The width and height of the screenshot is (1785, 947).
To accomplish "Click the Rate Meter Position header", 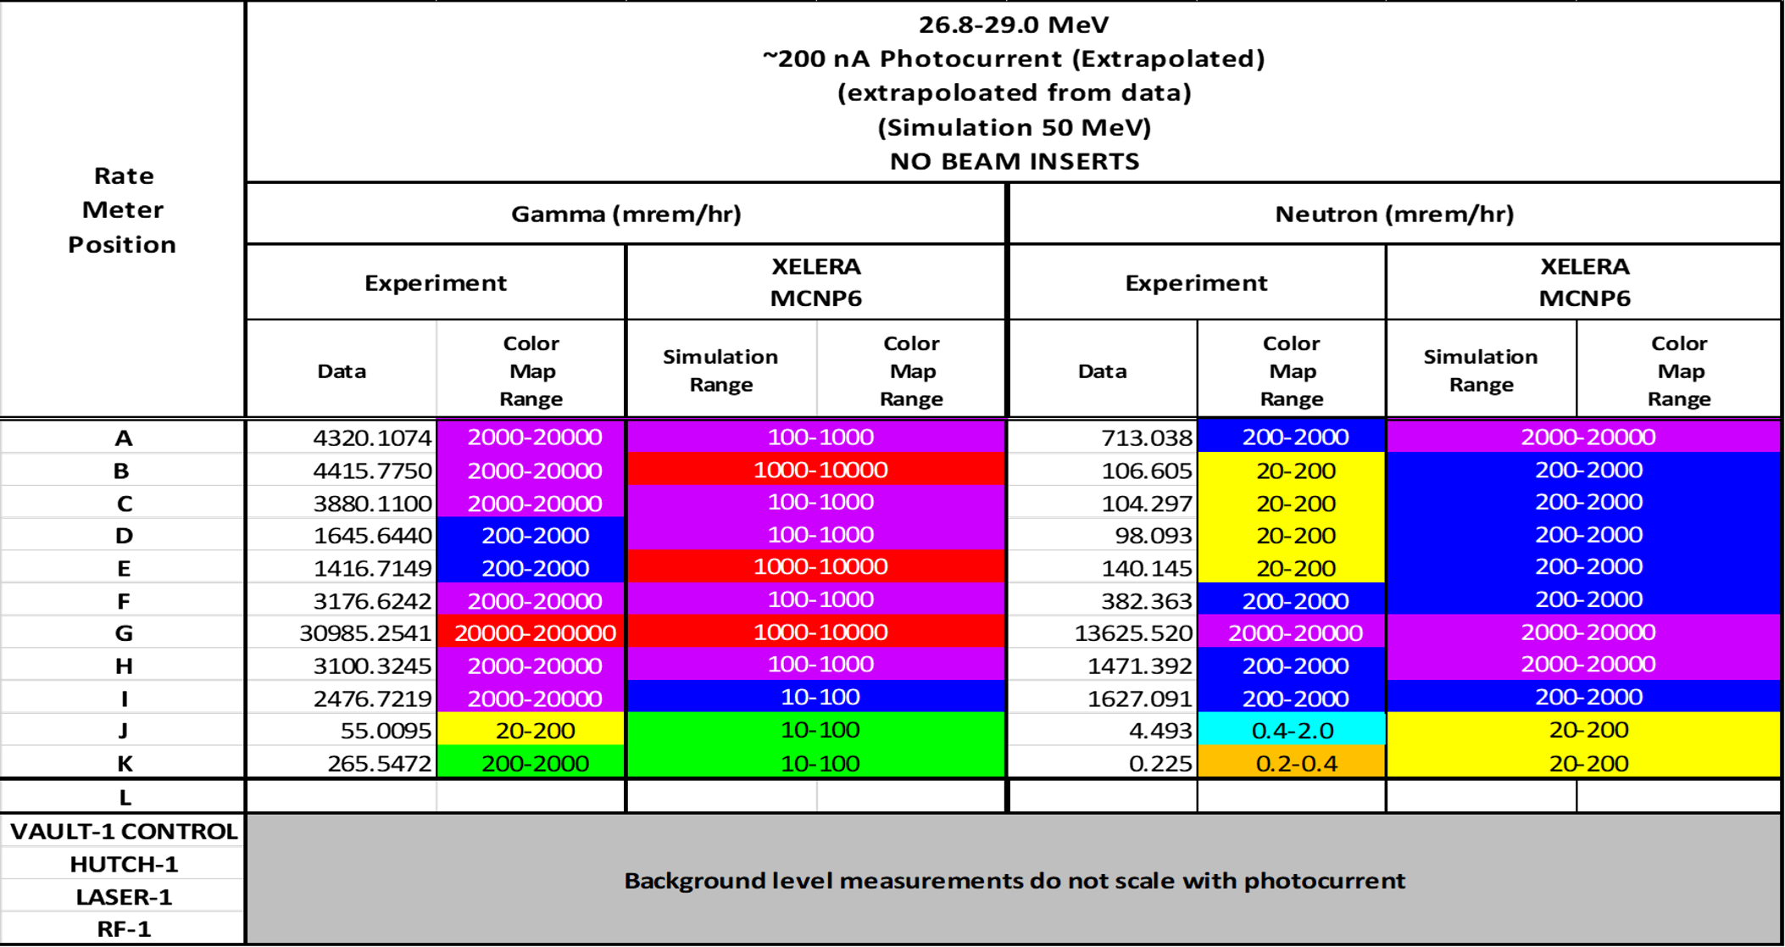I will 123,209.
